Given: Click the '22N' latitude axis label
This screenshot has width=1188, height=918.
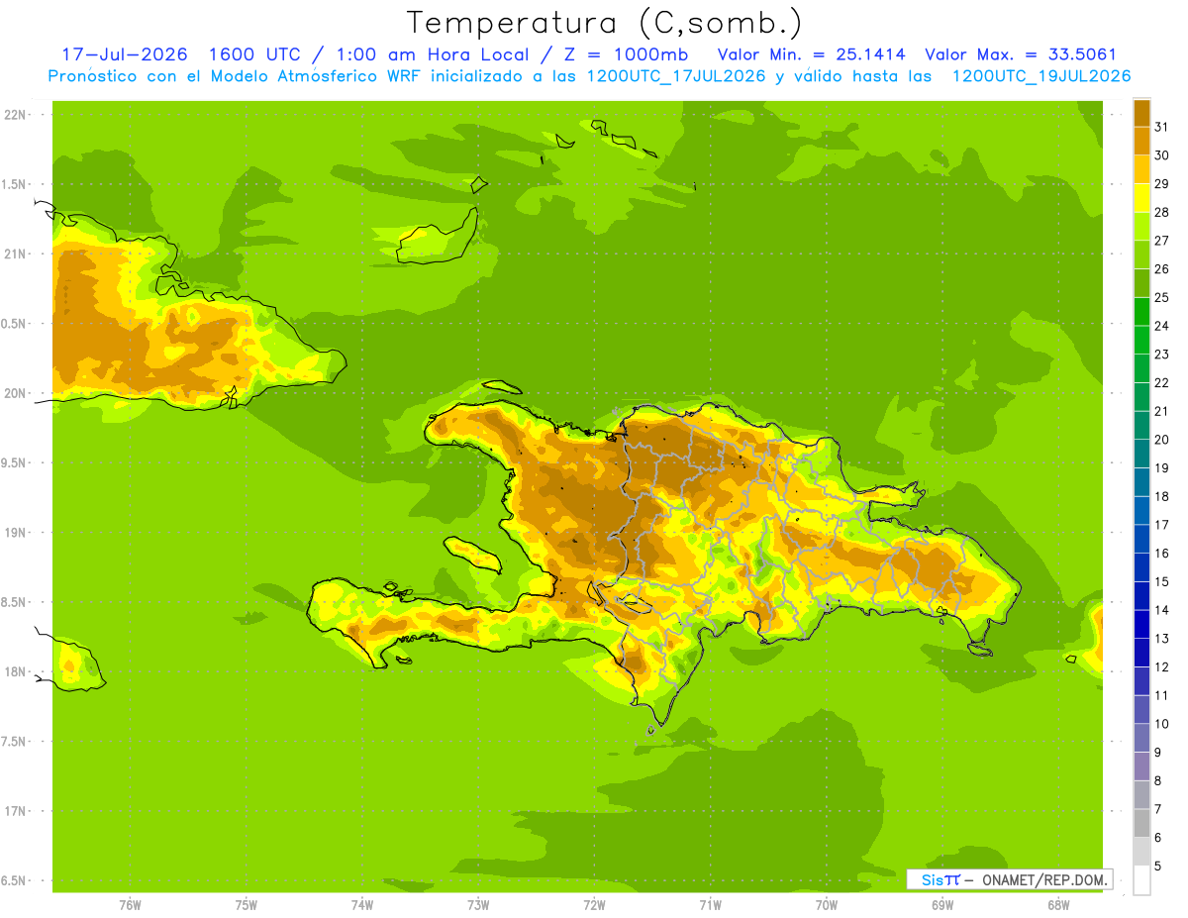Looking at the screenshot, I should 16,115.
